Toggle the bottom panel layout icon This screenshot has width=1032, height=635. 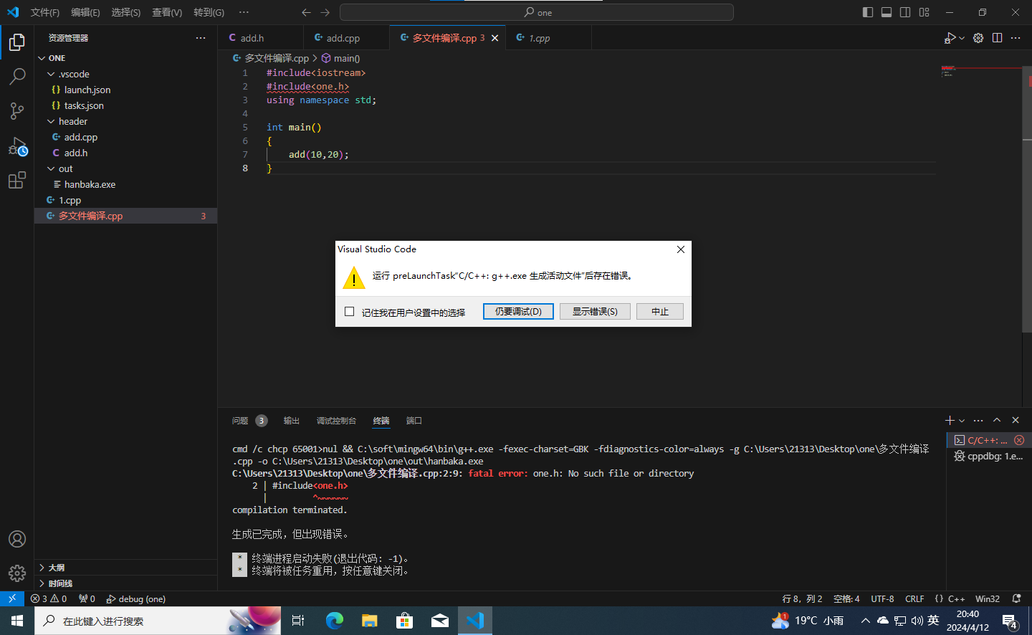point(887,12)
